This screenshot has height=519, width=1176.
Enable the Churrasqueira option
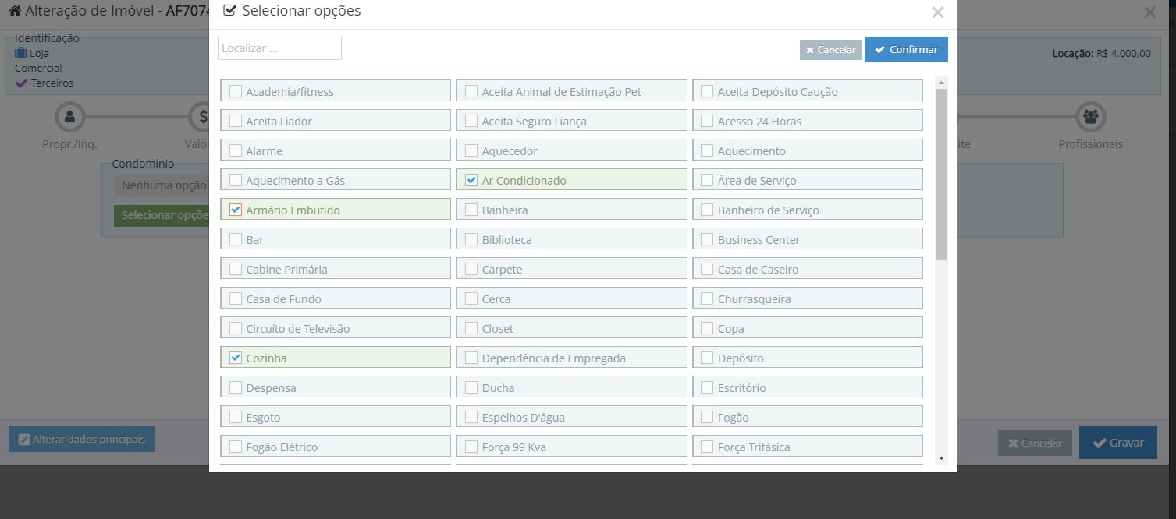tap(707, 298)
